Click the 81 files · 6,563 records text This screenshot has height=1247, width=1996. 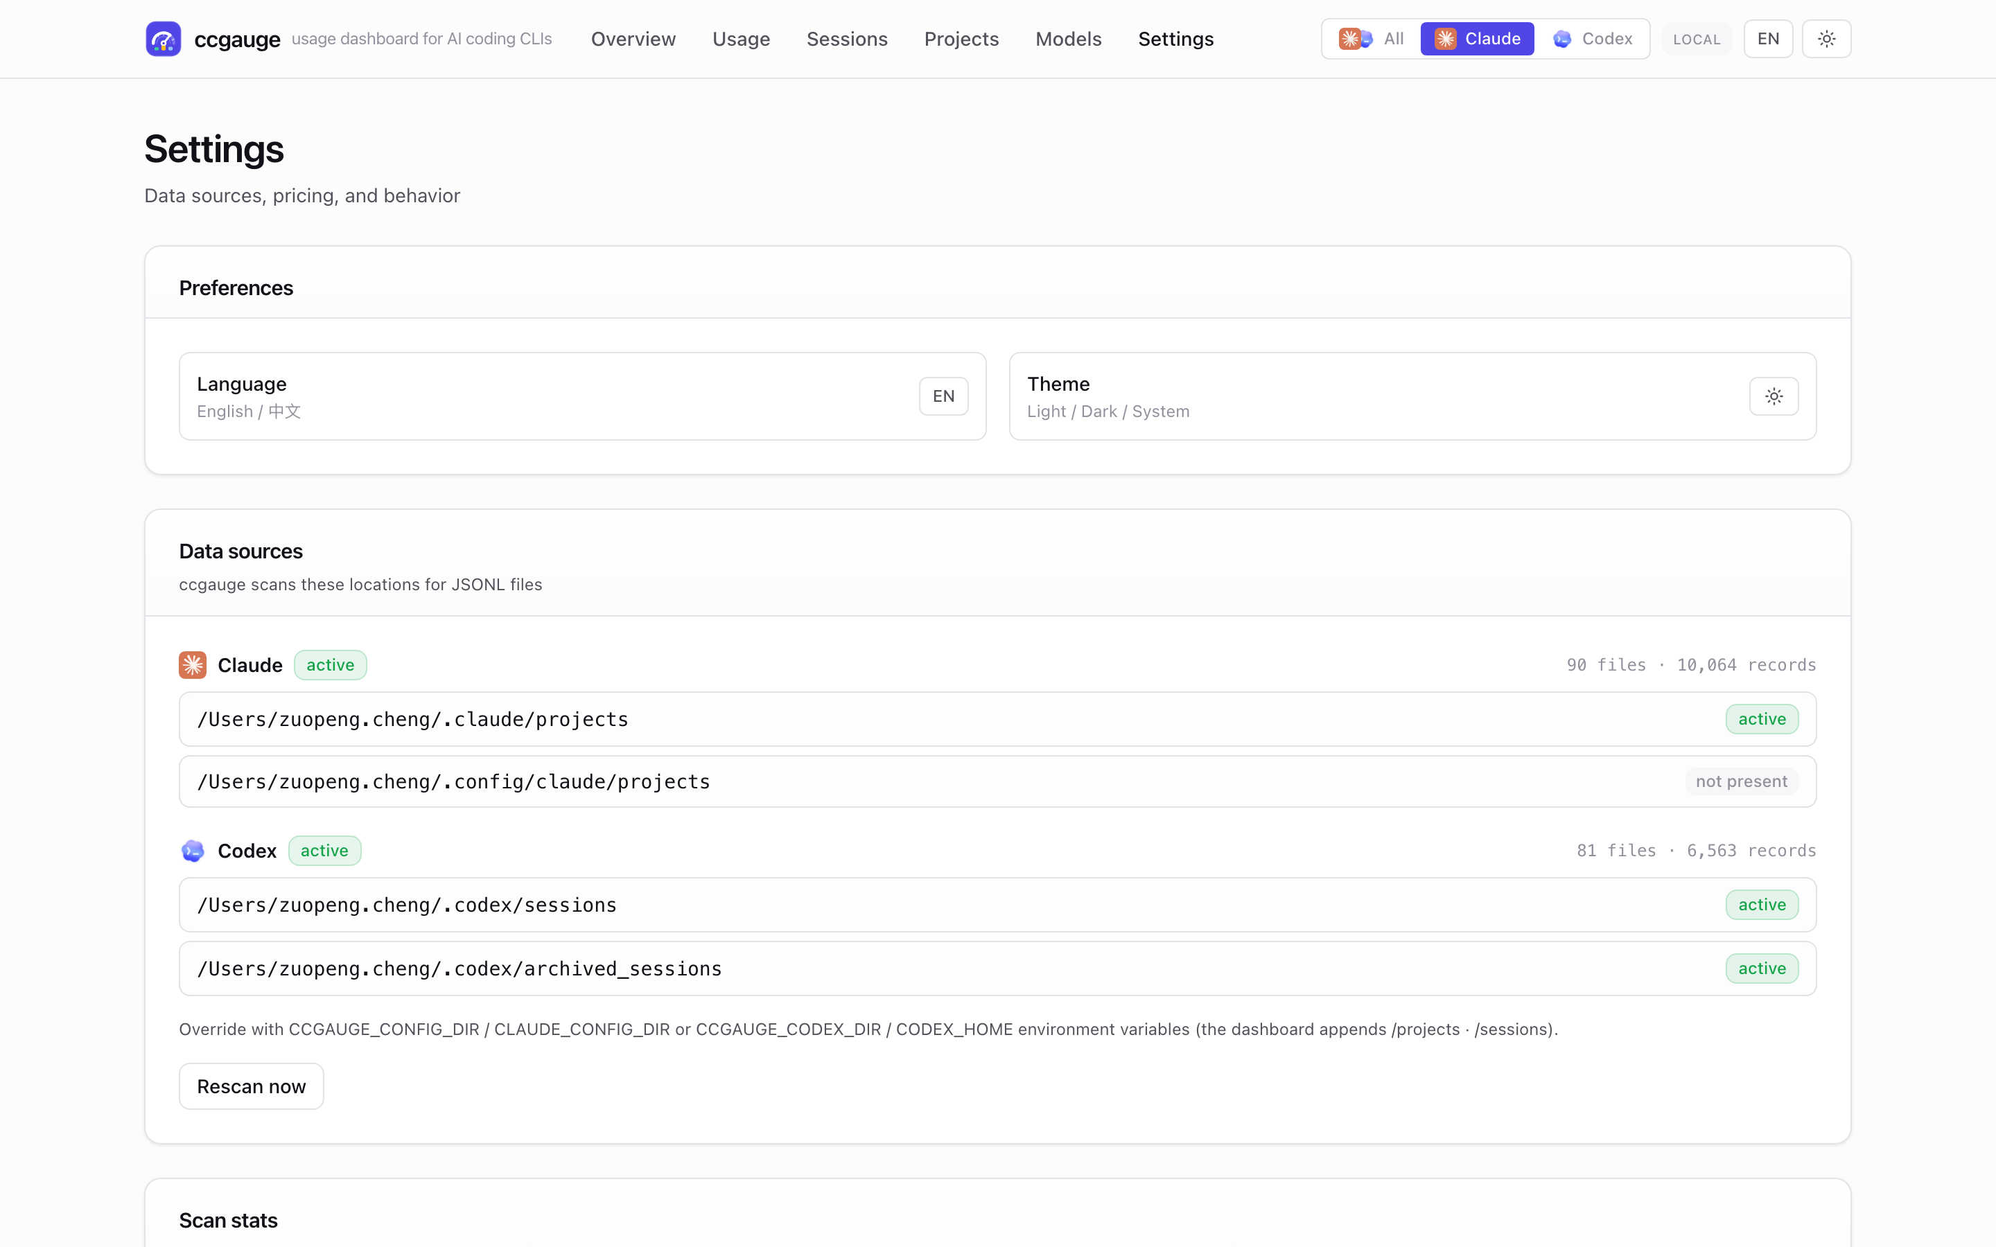tap(1696, 850)
